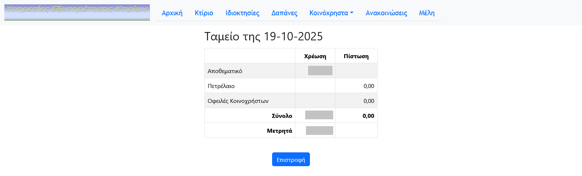Click the building services logo banner
Image resolution: width=582 pixels, height=176 pixels.
[77, 13]
